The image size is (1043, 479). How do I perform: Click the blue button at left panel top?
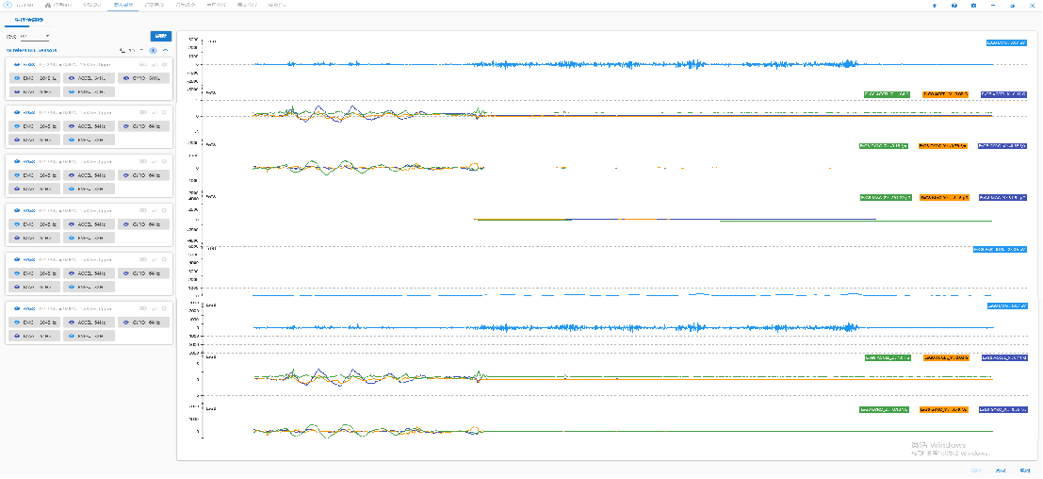point(160,36)
